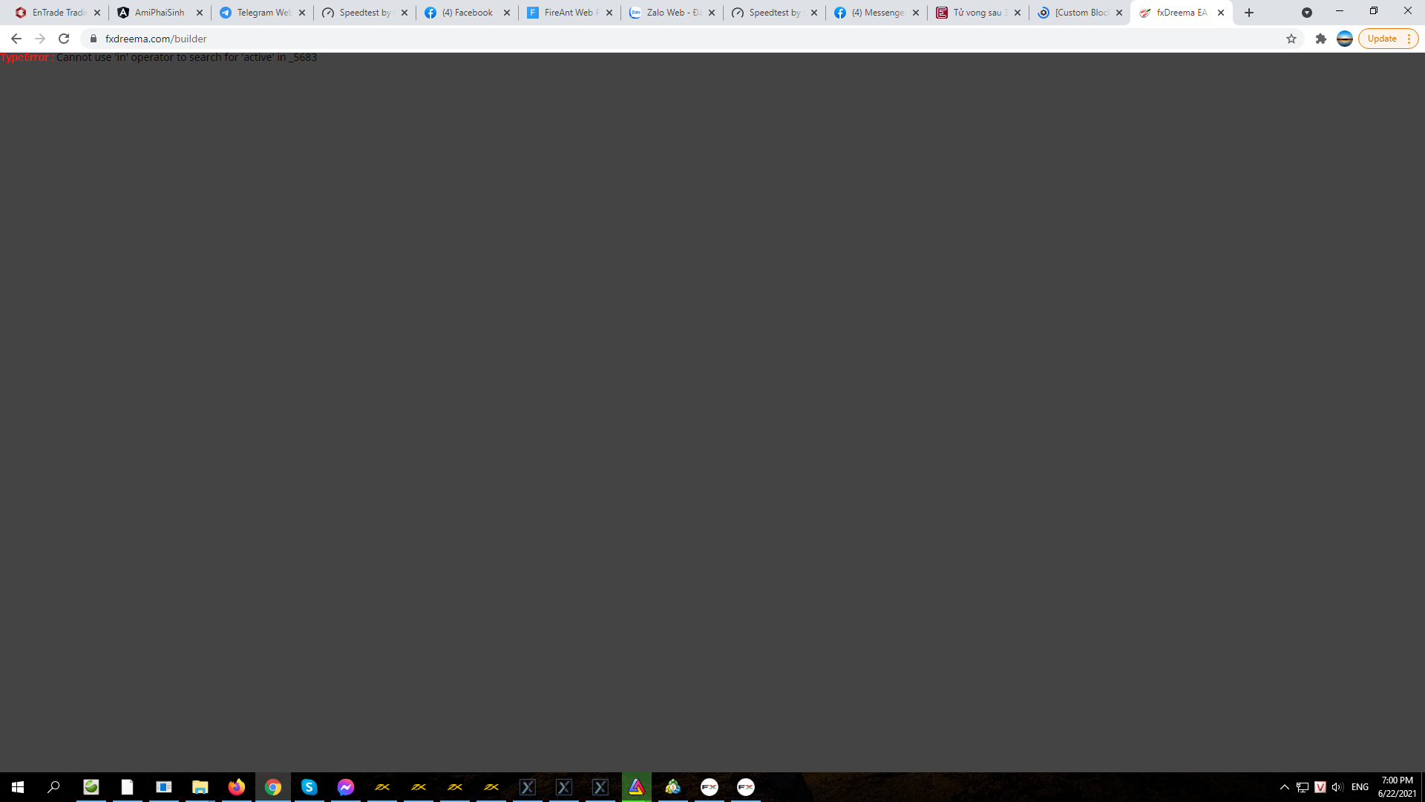Open Firefox from the taskbar
Image resolution: width=1425 pixels, height=802 pixels.
click(237, 787)
